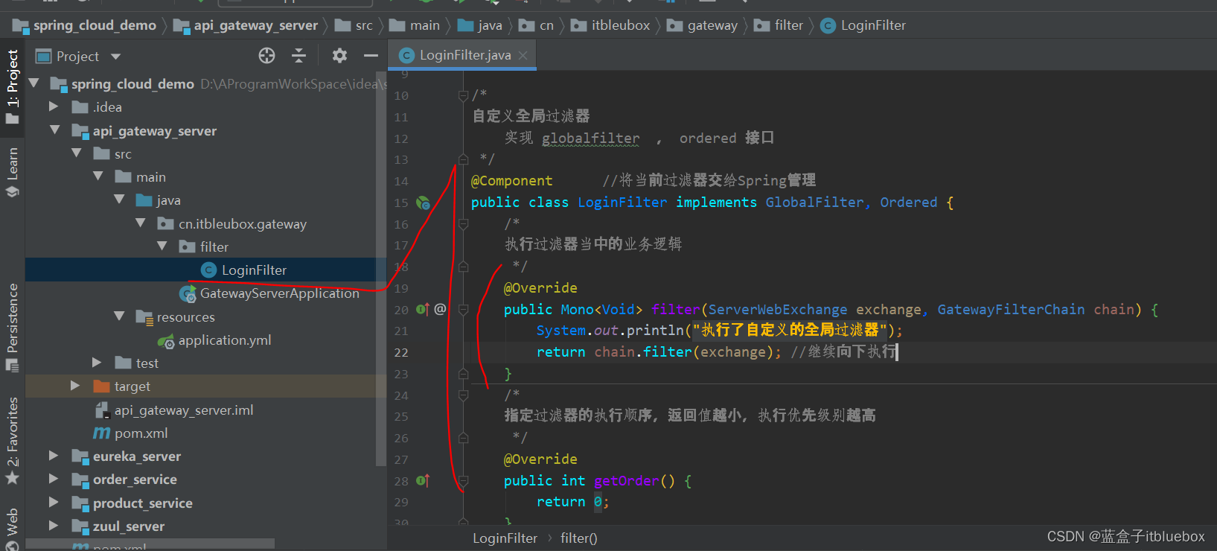Click the @ annotation gutter icon on line 20
Screen dimensions: 1217x551
tap(440, 309)
